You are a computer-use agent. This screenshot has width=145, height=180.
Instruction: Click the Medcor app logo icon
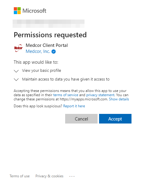pyautogui.click(x=18, y=48)
